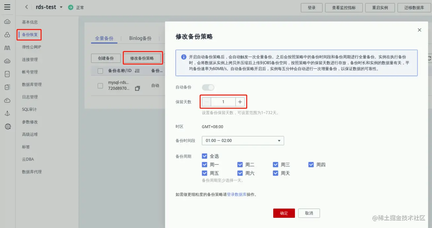Screen dimensions: 432x228
Task: Open 数据库代理 in the sidebar
Action: click(x=32, y=172)
